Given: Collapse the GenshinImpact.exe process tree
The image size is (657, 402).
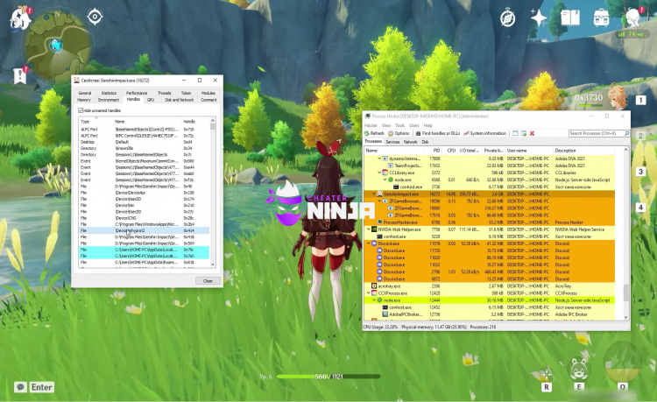Looking at the screenshot, I should 374,194.
